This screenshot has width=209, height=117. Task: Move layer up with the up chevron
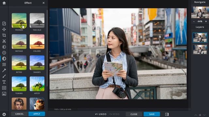pos(196,115)
